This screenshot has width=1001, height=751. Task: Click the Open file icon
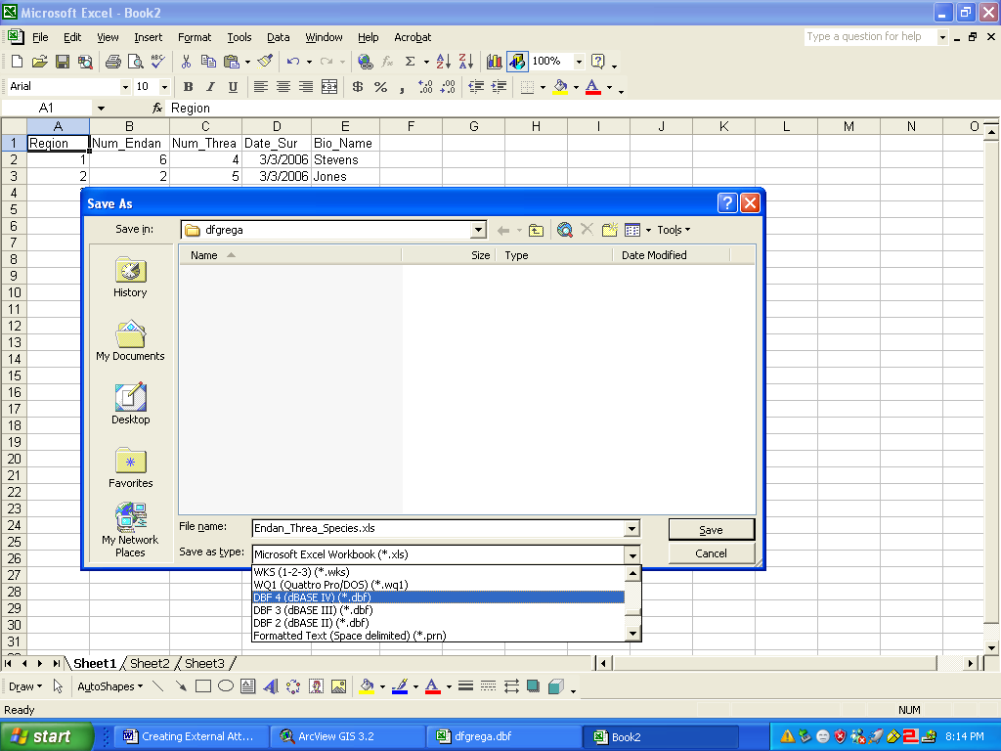tap(39, 62)
